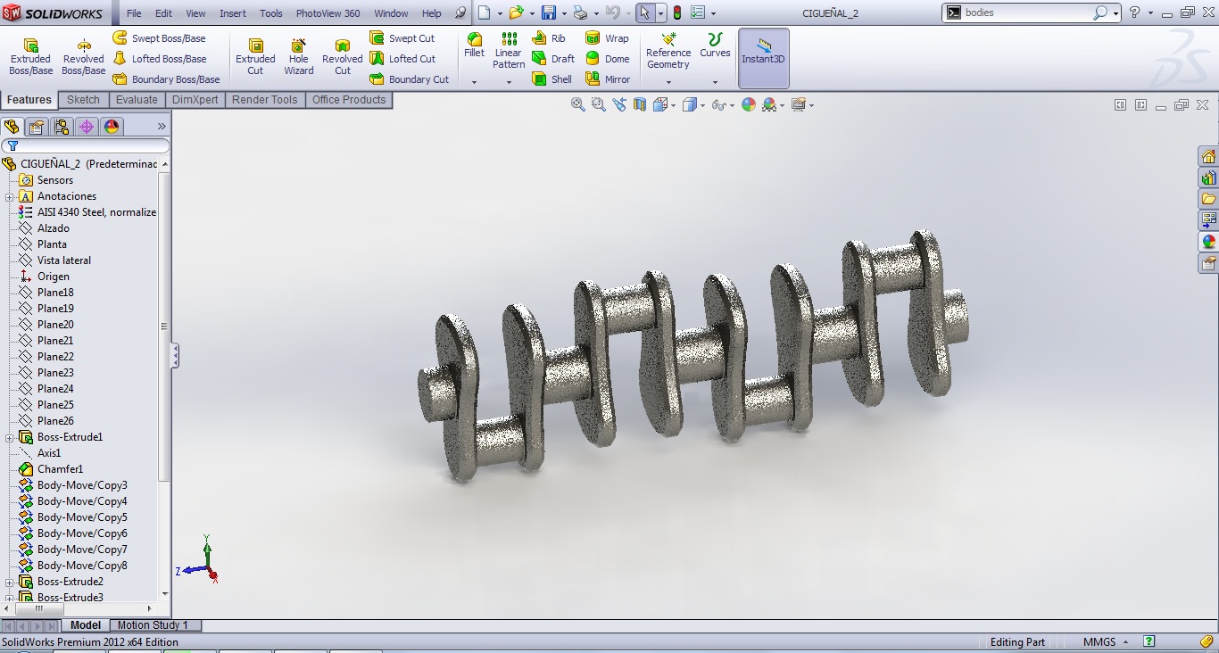
Task: Open the Tools menu
Action: [x=271, y=13]
